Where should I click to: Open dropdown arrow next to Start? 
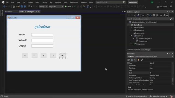72,7
